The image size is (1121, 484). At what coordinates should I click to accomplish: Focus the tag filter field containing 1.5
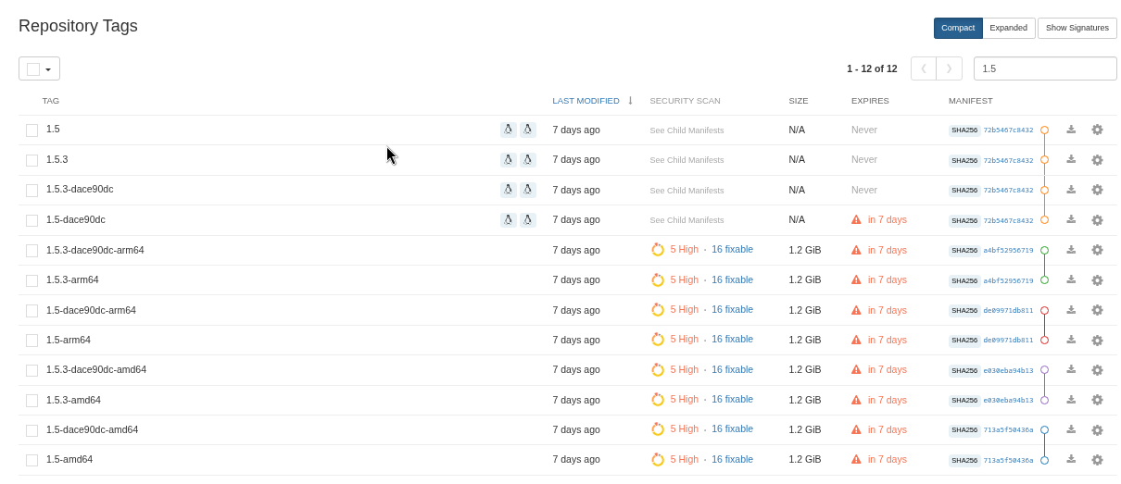[1045, 68]
